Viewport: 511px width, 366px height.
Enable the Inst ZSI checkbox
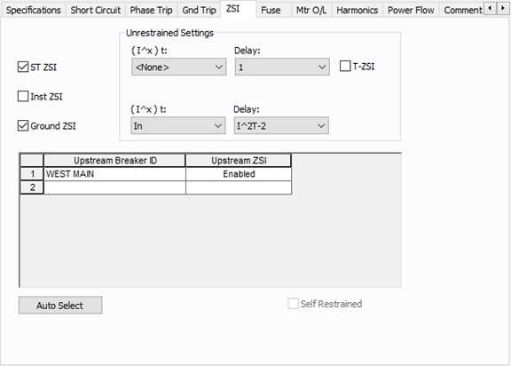pyautogui.click(x=23, y=97)
